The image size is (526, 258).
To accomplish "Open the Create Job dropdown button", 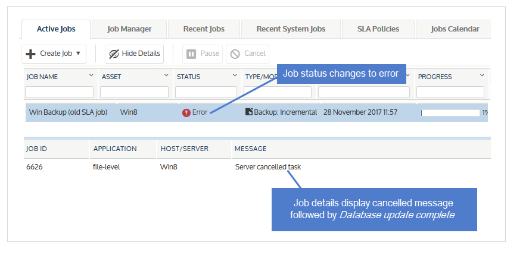I will (x=54, y=54).
